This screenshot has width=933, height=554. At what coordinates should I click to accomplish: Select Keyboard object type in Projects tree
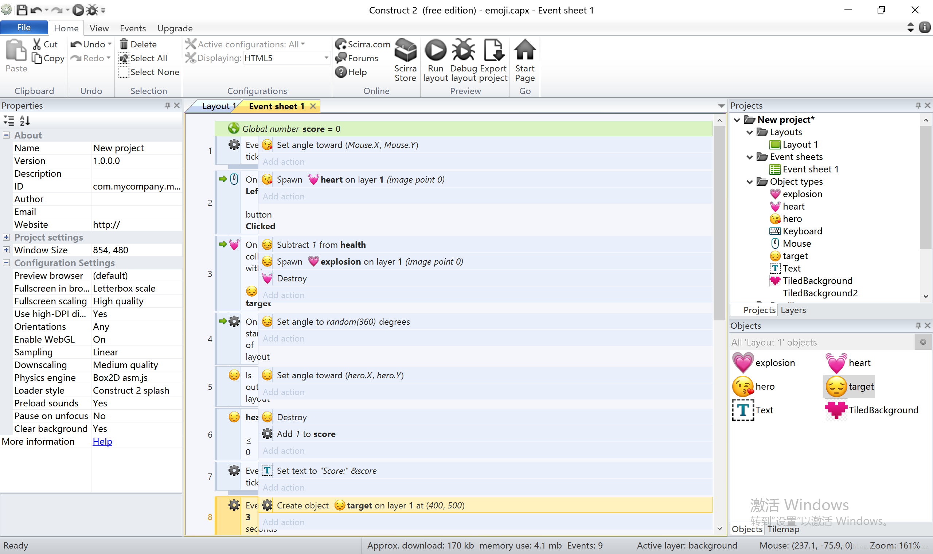[x=796, y=231]
